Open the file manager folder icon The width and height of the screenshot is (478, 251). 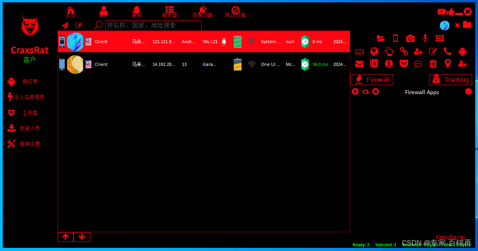pos(381,38)
